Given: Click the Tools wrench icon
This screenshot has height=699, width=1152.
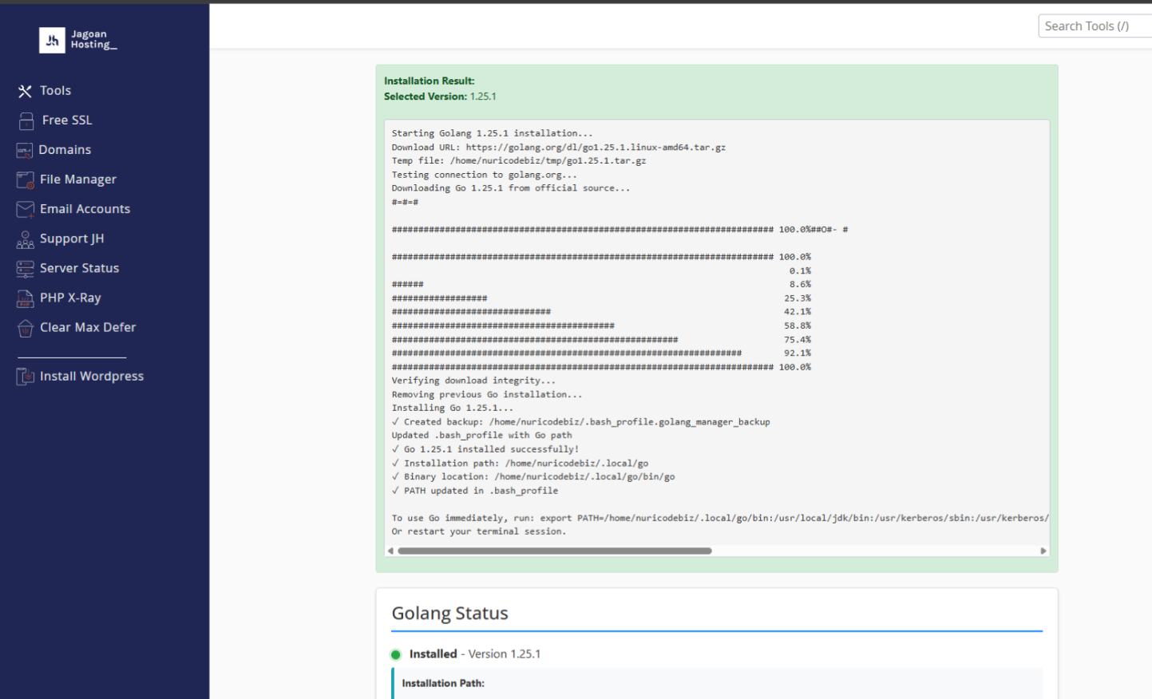Looking at the screenshot, I should (x=25, y=91).
